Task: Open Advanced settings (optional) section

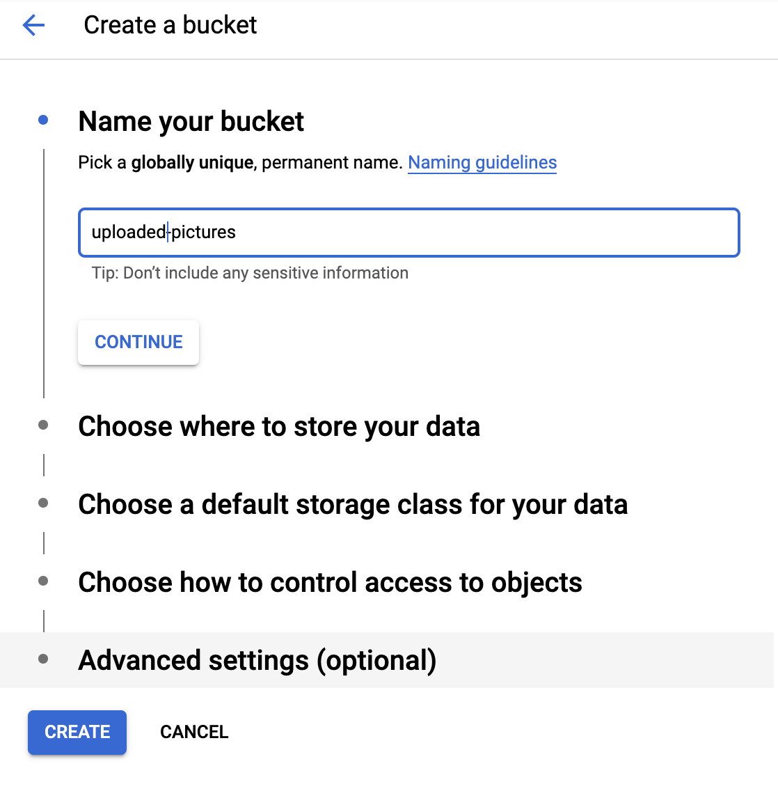Action: click(257, 660)
